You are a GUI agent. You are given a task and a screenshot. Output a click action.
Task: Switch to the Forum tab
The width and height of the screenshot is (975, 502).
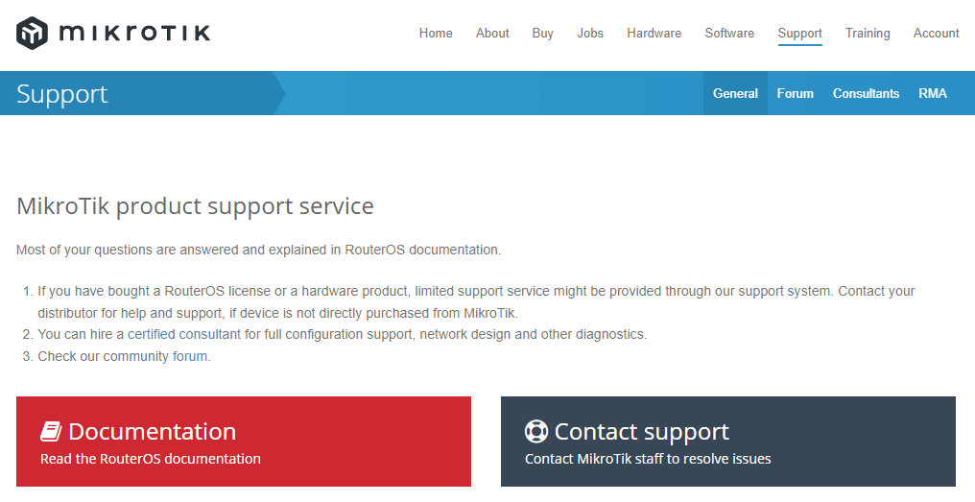click(795, 93)
